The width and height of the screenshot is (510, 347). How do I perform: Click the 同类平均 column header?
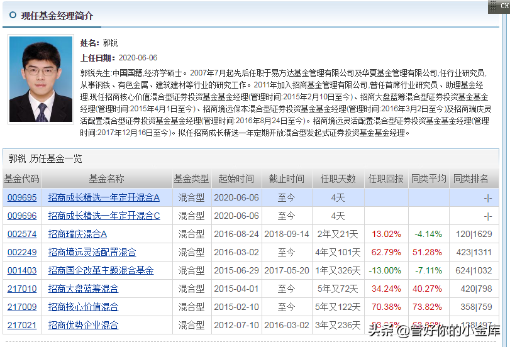coord(428,179)
